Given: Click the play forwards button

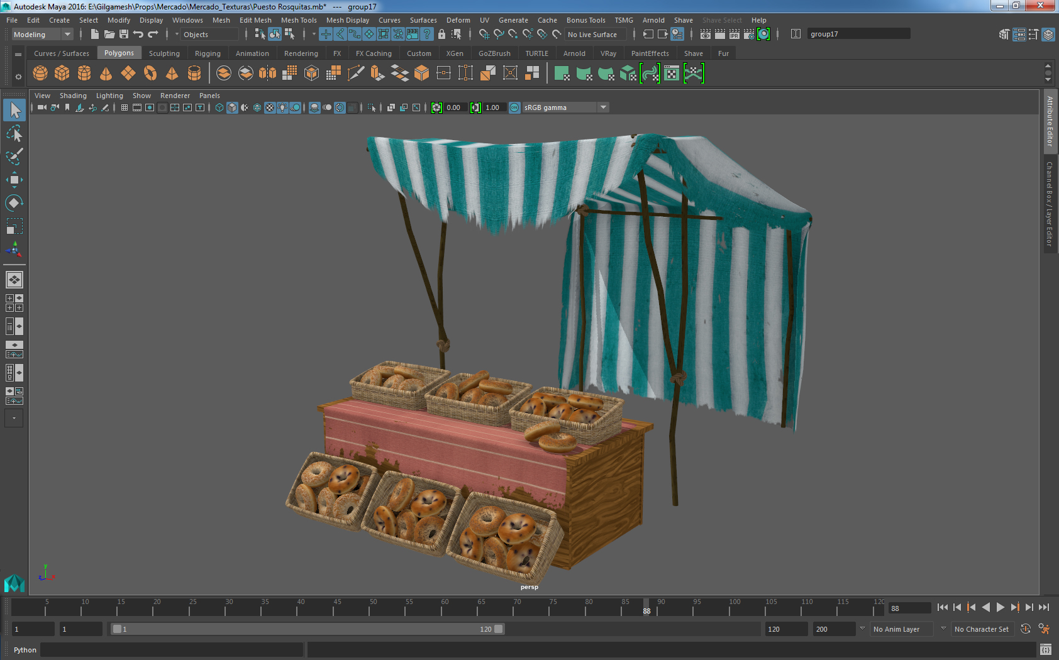Looking at the screenshot, I should [x=1000, y=607].
